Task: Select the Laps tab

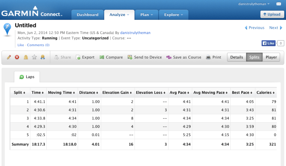Action: click(x=27, y=77)
